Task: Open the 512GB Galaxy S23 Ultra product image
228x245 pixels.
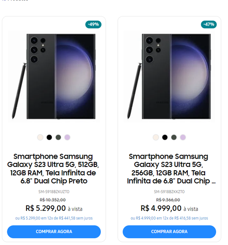Action: point(54,76)
